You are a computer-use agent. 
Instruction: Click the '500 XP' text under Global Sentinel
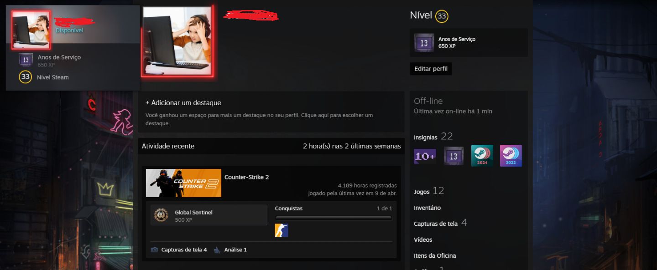coord(183,220)
